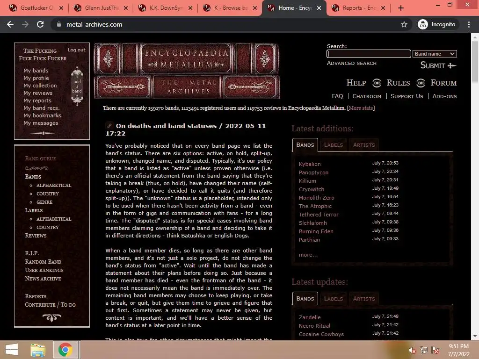Open the Incognito profile indicator
This screenshot has height=359, width=479.
(437, 24)
